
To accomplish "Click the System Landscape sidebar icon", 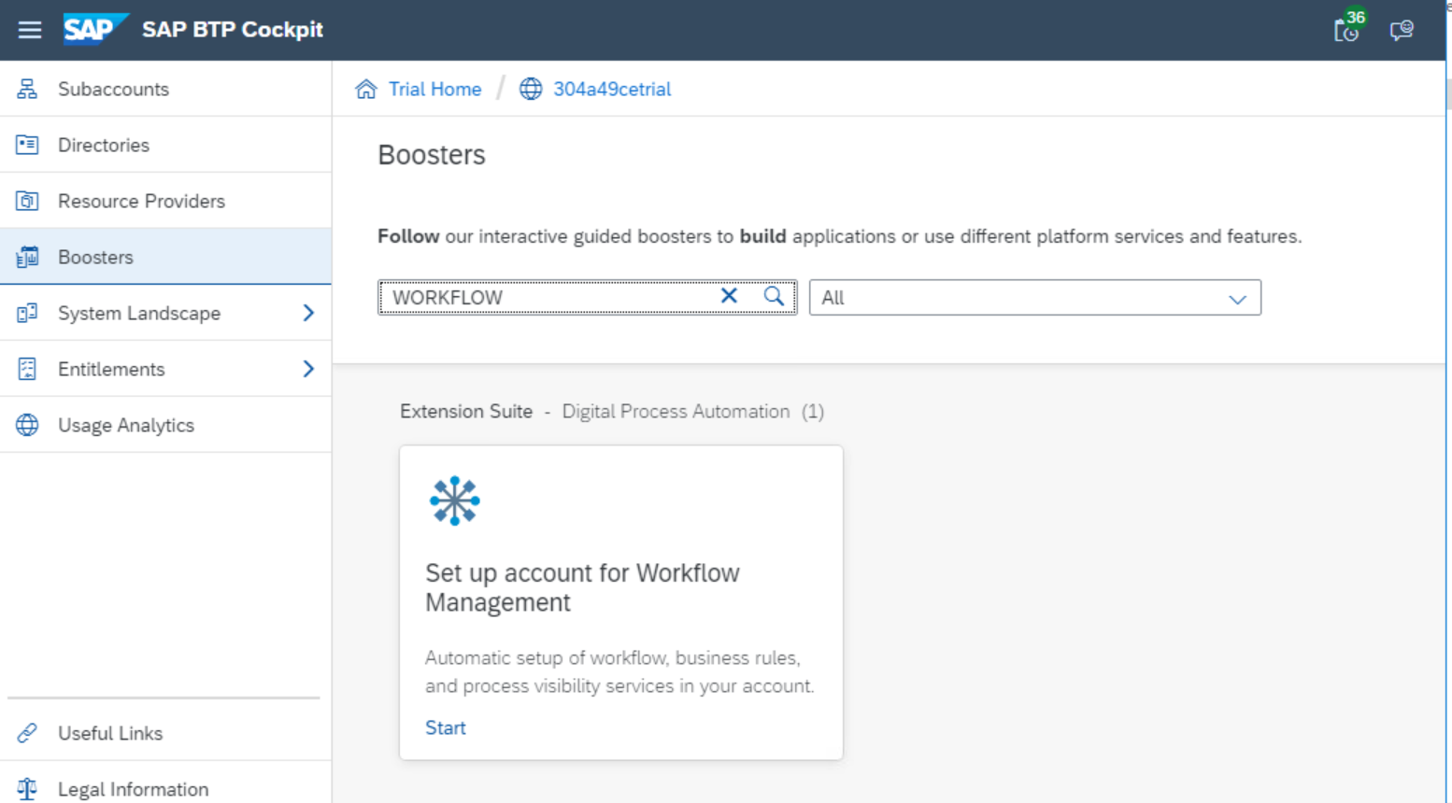I will click(x=27, y=313).
